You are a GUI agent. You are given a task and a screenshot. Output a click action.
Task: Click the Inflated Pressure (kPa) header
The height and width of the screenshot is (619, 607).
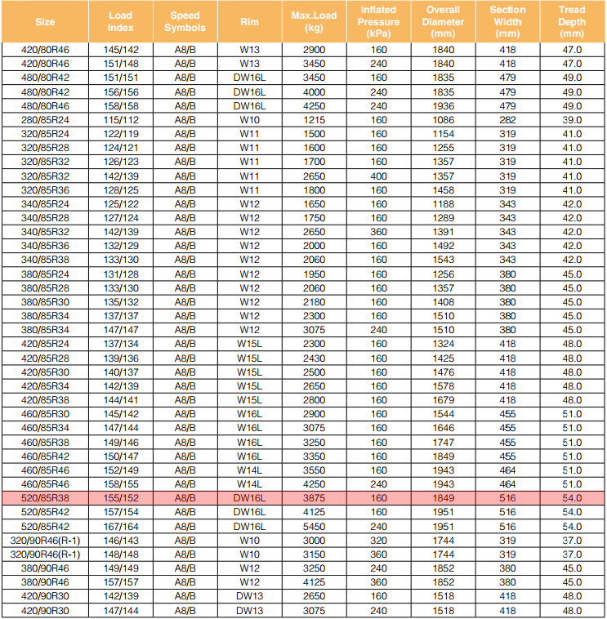379,21
